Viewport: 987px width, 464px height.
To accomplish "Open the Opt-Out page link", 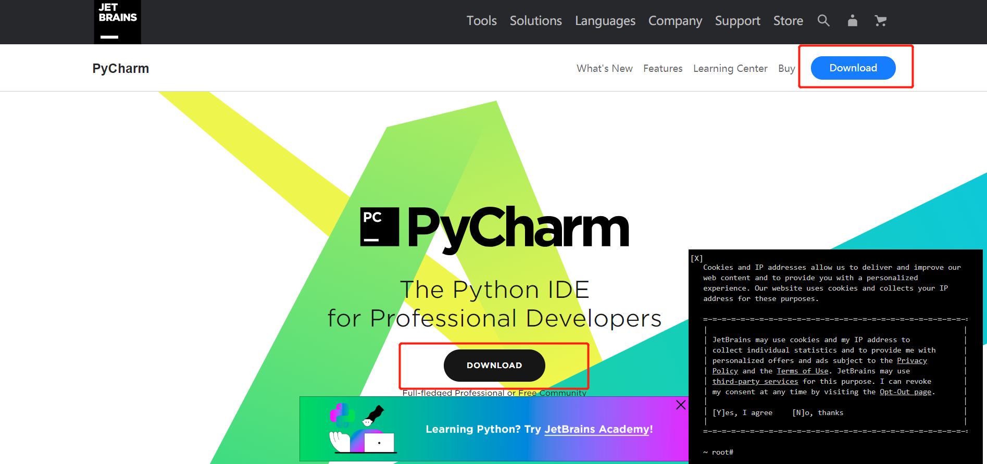I will tap(906, 392).
